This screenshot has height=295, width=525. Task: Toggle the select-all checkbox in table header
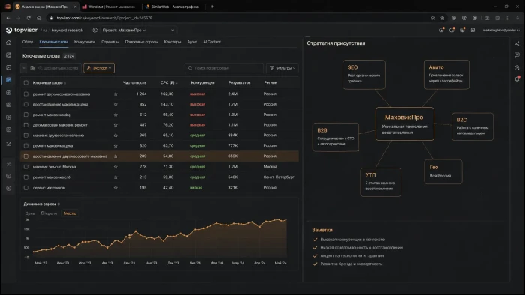(x=25, y=82)
